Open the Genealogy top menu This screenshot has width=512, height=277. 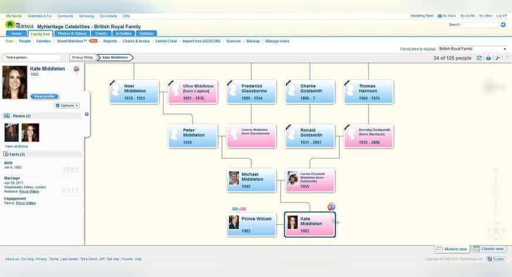pos(86,16)
